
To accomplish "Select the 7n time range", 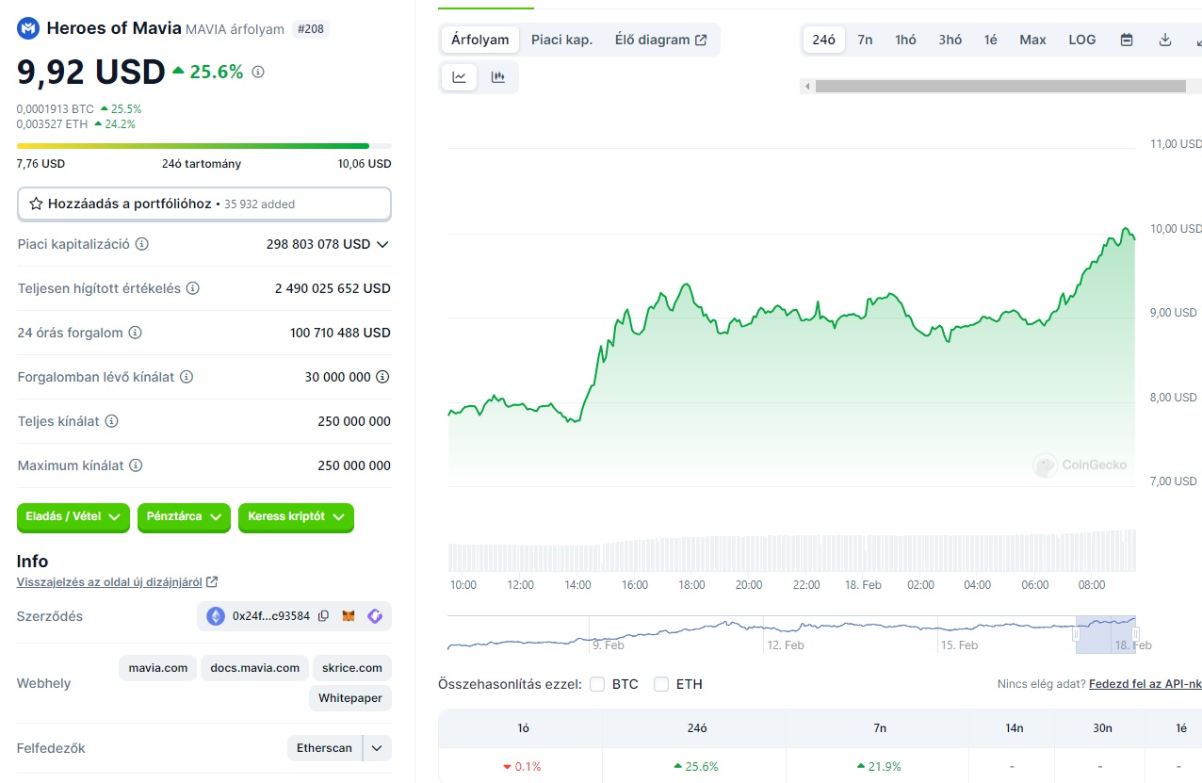I will [x=865, y=40].
